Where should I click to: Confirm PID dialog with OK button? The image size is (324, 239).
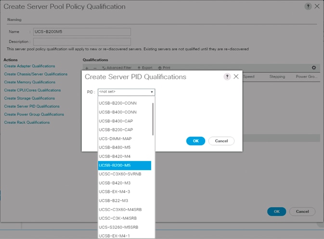point(195,141)
